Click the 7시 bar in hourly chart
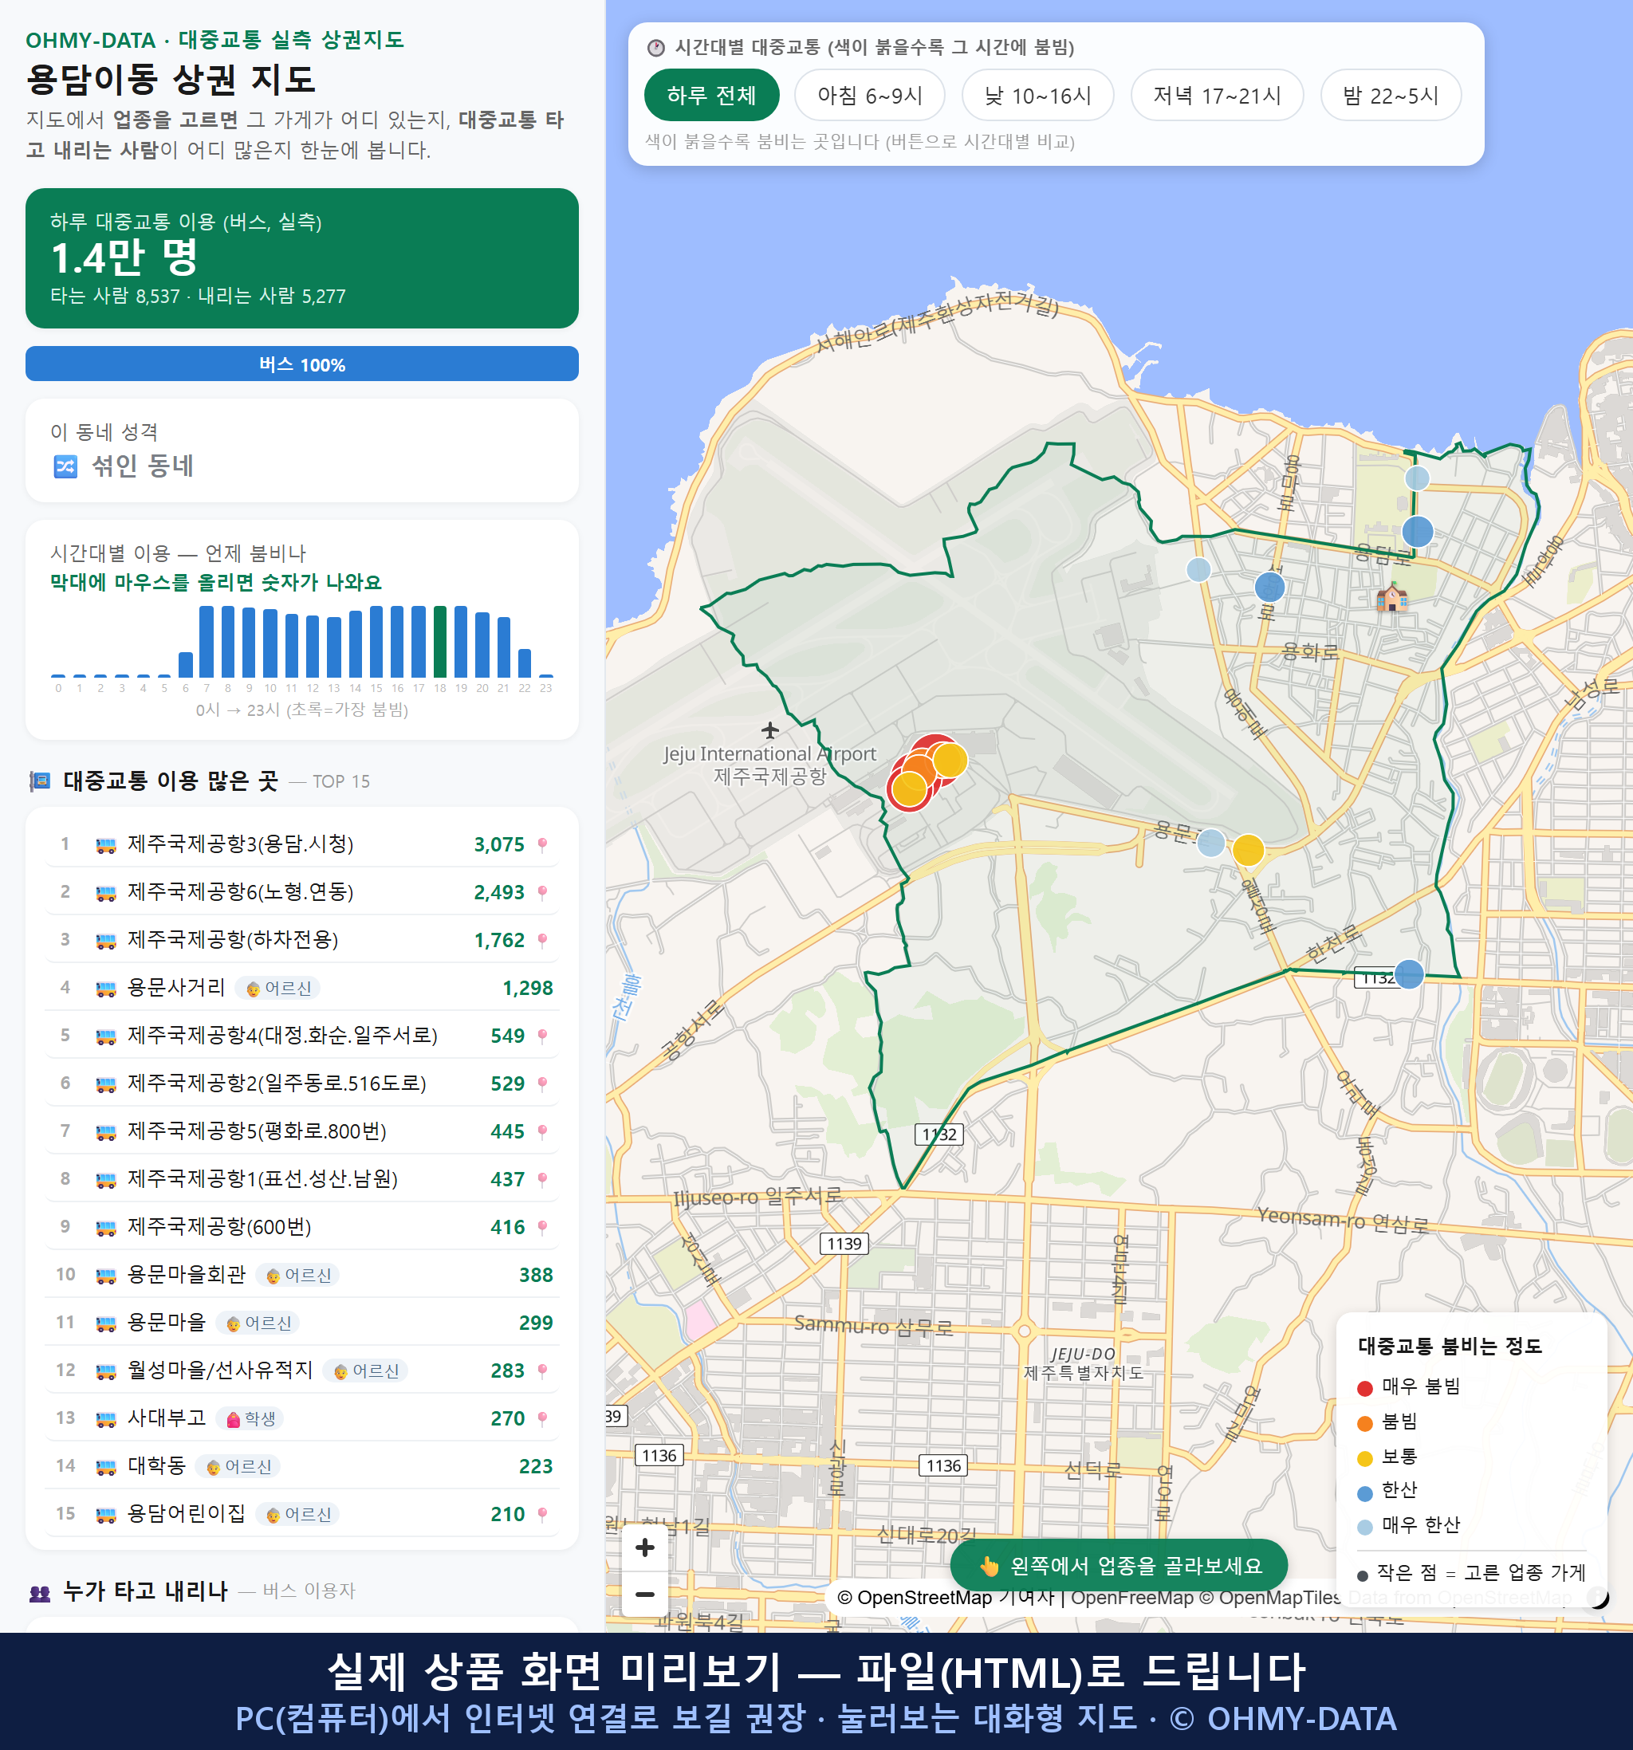The width and height of the screenshot is (1633, 1750). tap(207, 641)
